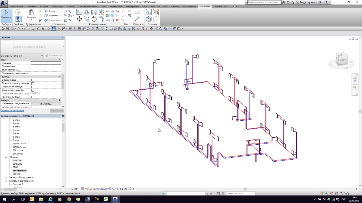Screen dimensions: 362x203
Task: Open the Аннотации ribbon tab
Action: (58, 6)
